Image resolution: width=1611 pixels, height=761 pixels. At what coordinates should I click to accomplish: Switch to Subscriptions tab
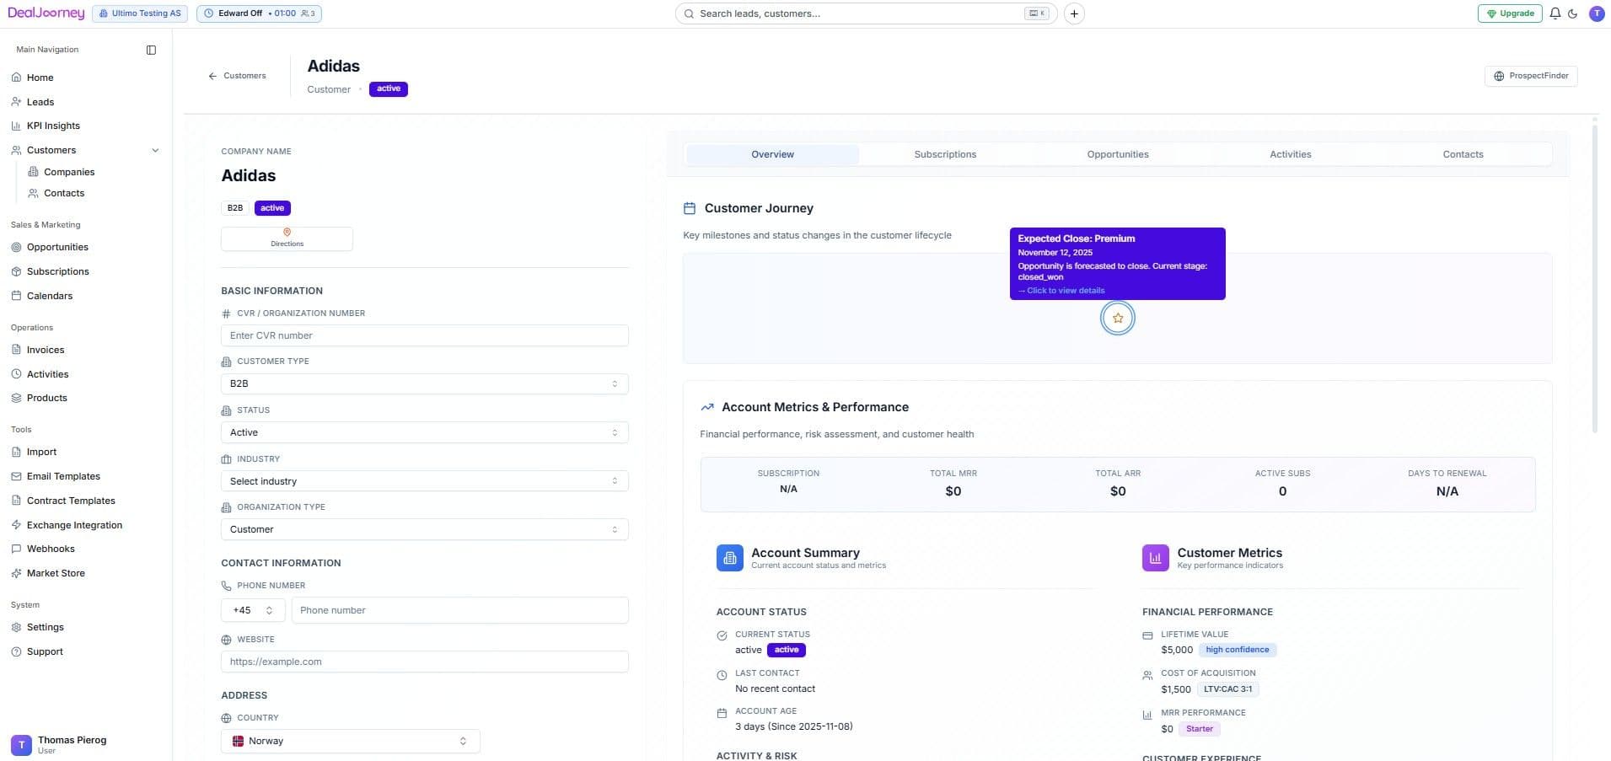click(x=945, y=154)
